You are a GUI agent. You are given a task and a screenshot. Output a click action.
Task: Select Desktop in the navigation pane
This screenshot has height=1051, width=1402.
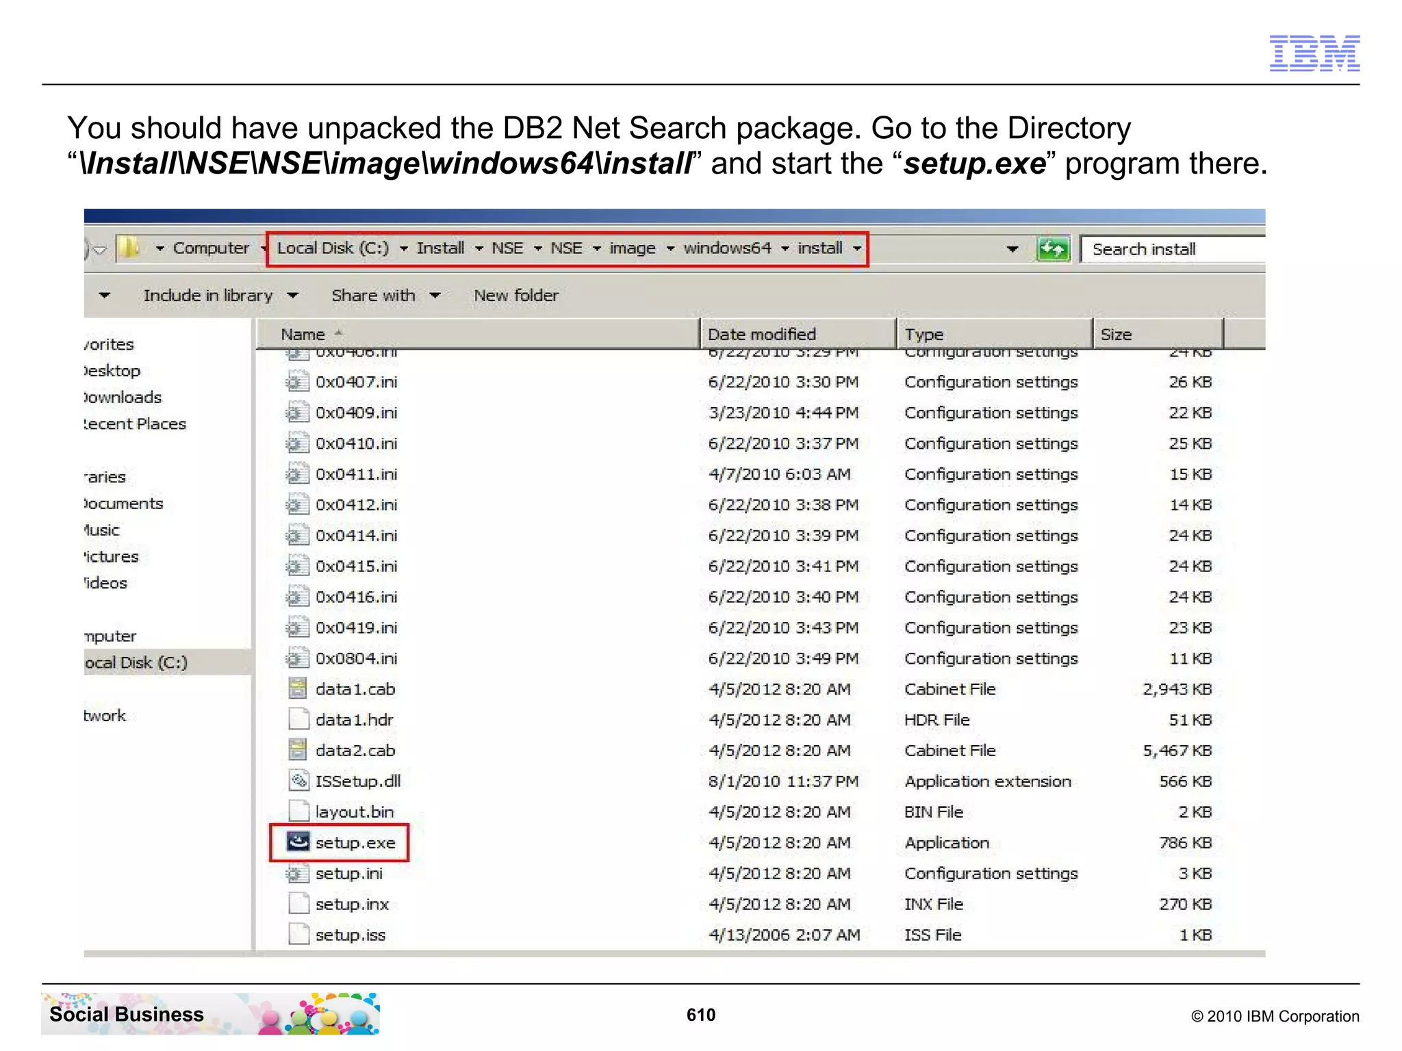pyautogui.click(x=112, y=370)
